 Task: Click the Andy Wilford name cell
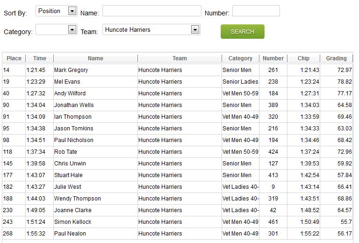70,93
